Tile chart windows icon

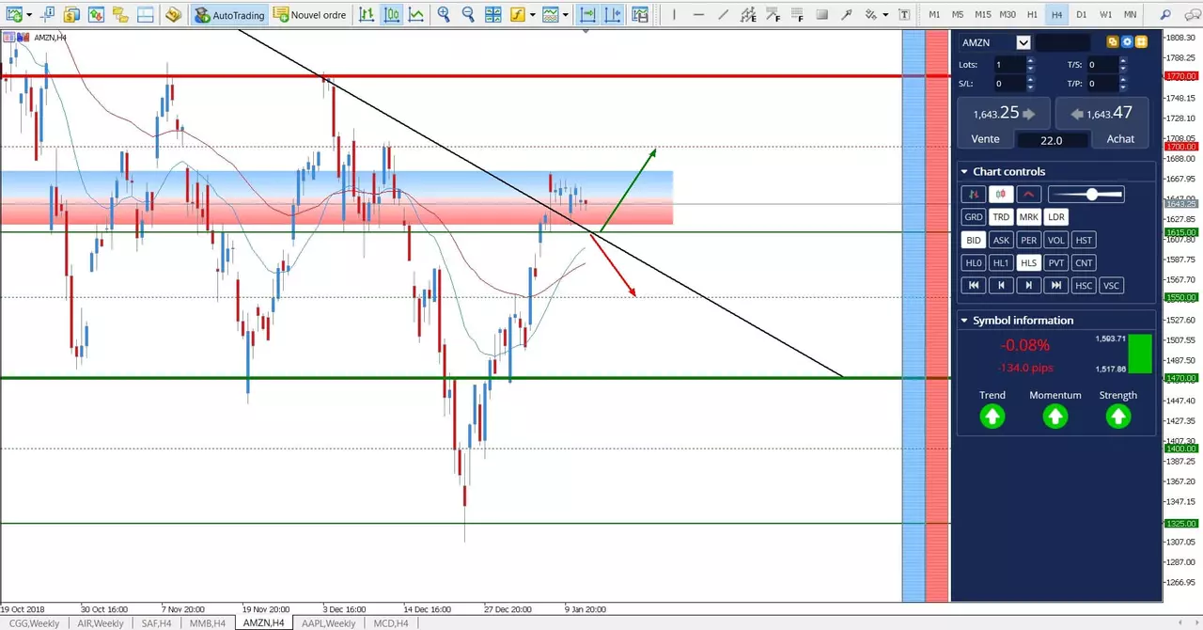pos(492,15)
